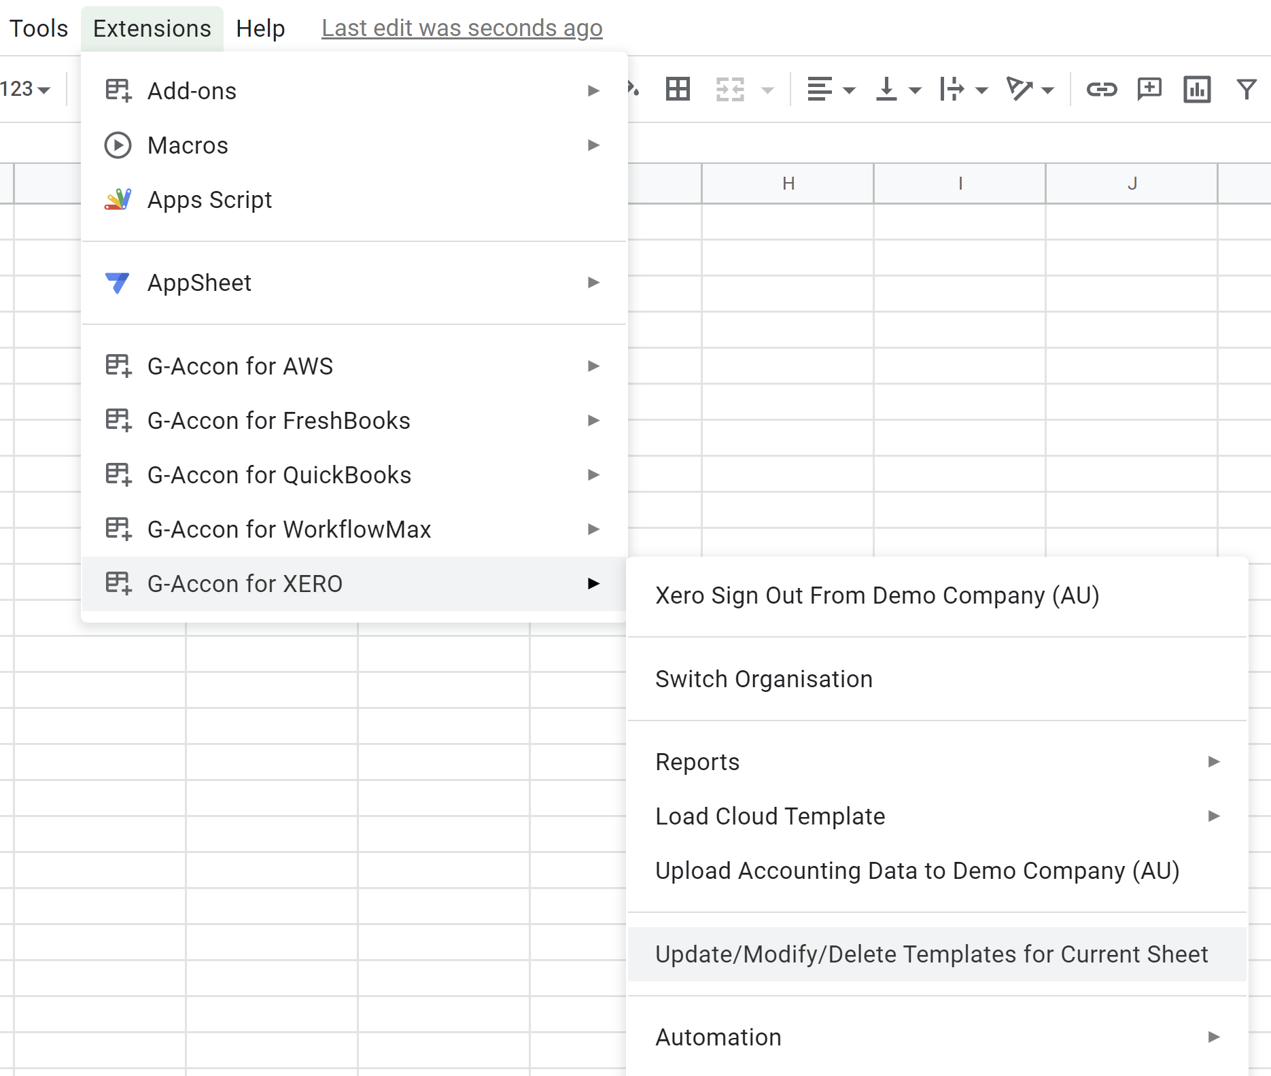1271x1076 pixels.
Task: Open the text wrapping dropdown
Action: pos(963,89)
